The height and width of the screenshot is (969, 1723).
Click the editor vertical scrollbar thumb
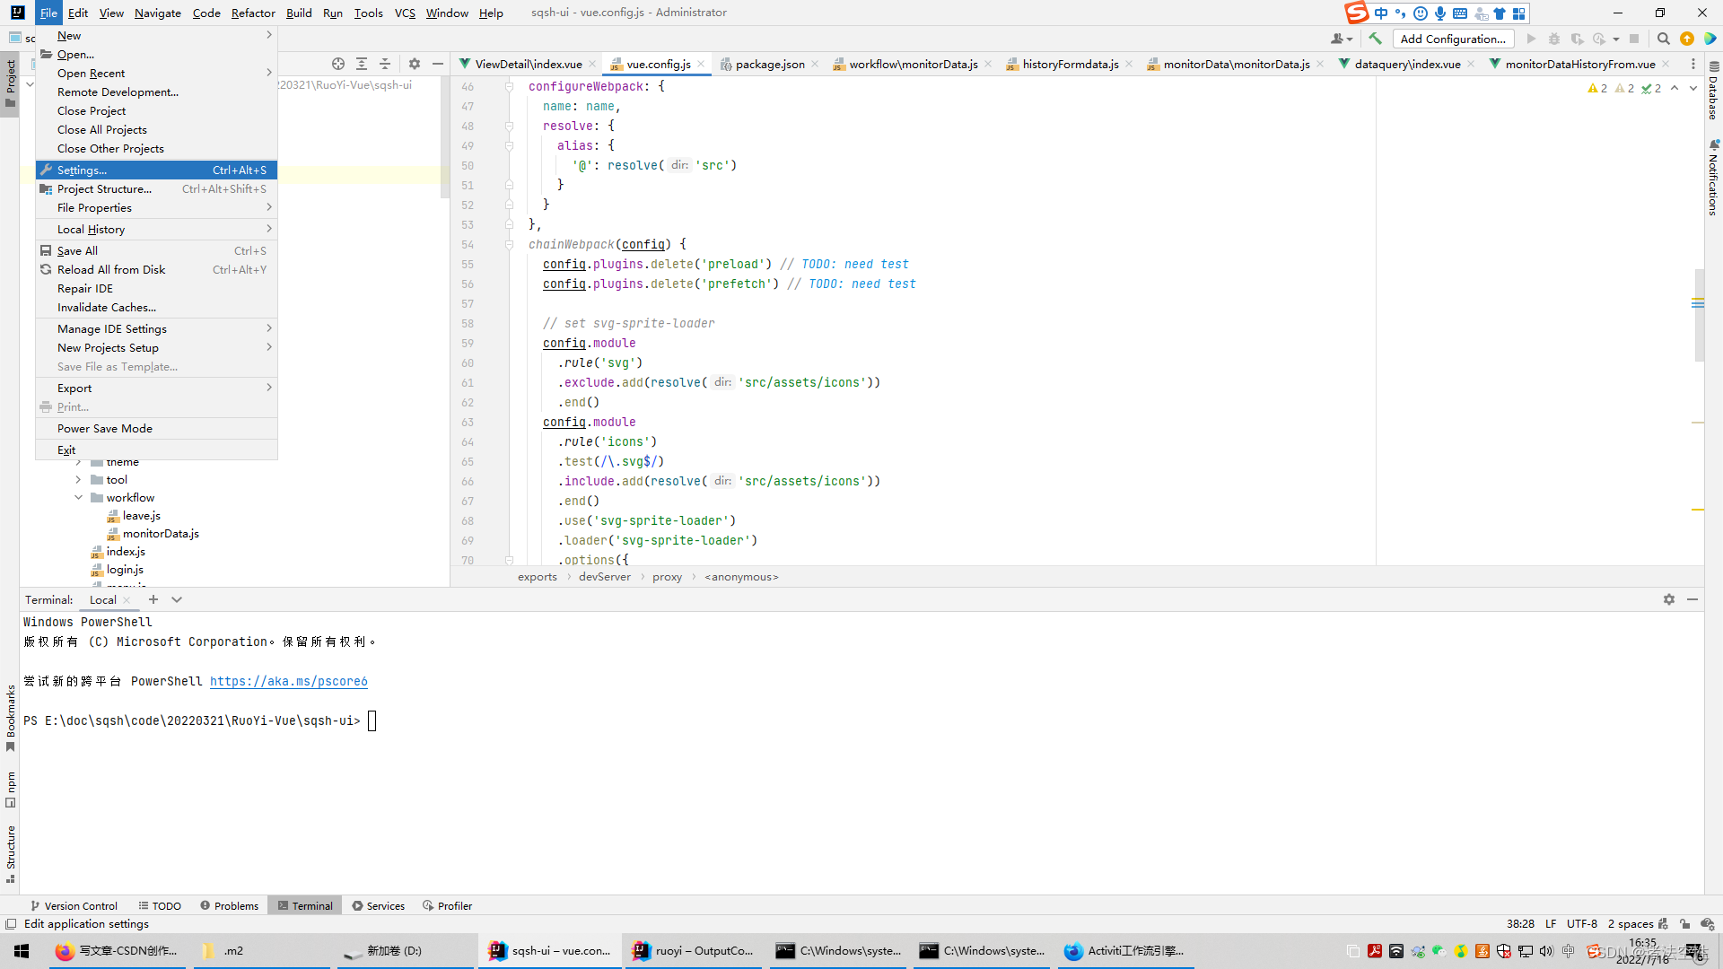point(1699,314)
